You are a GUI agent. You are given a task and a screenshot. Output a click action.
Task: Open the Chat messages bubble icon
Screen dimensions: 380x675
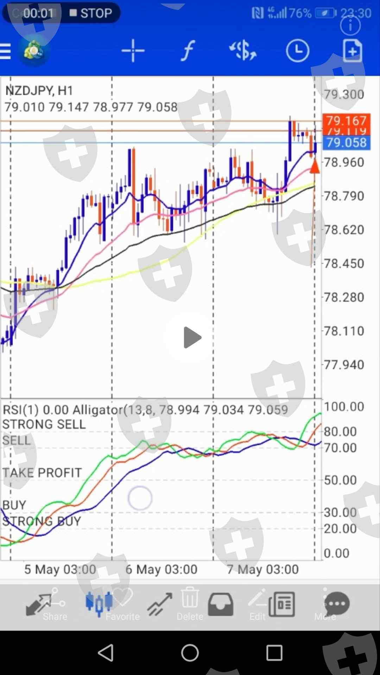pos(337,604)
